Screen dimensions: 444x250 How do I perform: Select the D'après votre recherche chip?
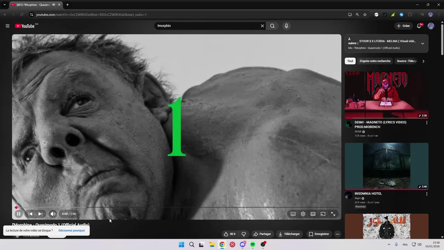click(375, 61)
